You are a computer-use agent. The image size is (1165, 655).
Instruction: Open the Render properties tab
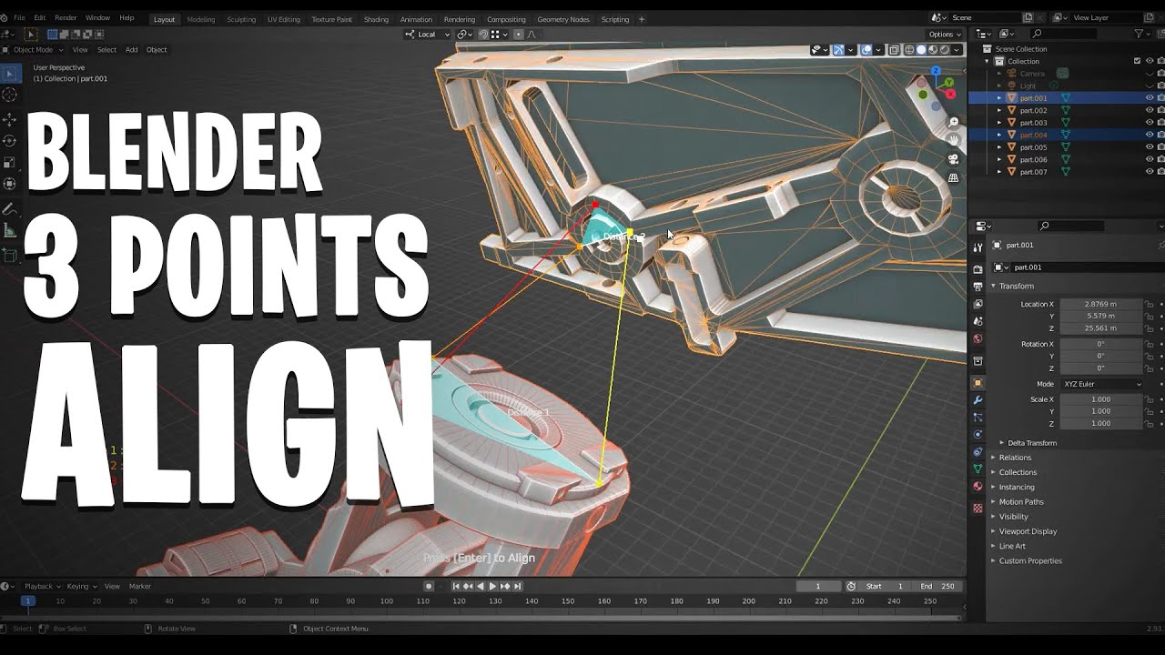point(978,269)
